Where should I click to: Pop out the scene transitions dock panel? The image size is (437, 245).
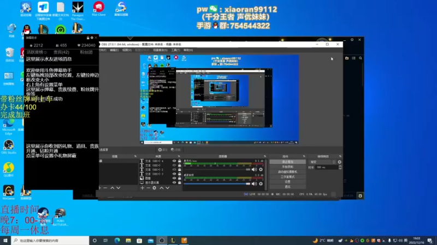[x=340, y=156]
